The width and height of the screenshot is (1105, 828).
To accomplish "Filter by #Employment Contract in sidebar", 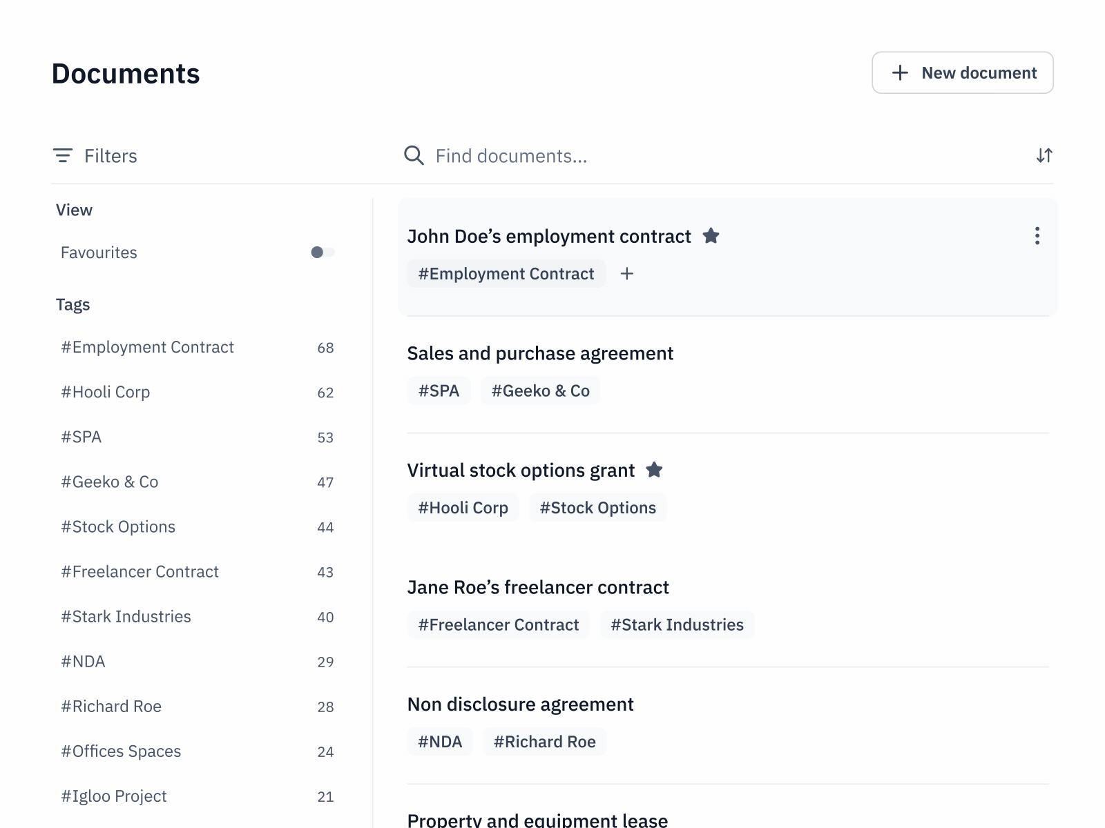I will (x=147, y=347).
